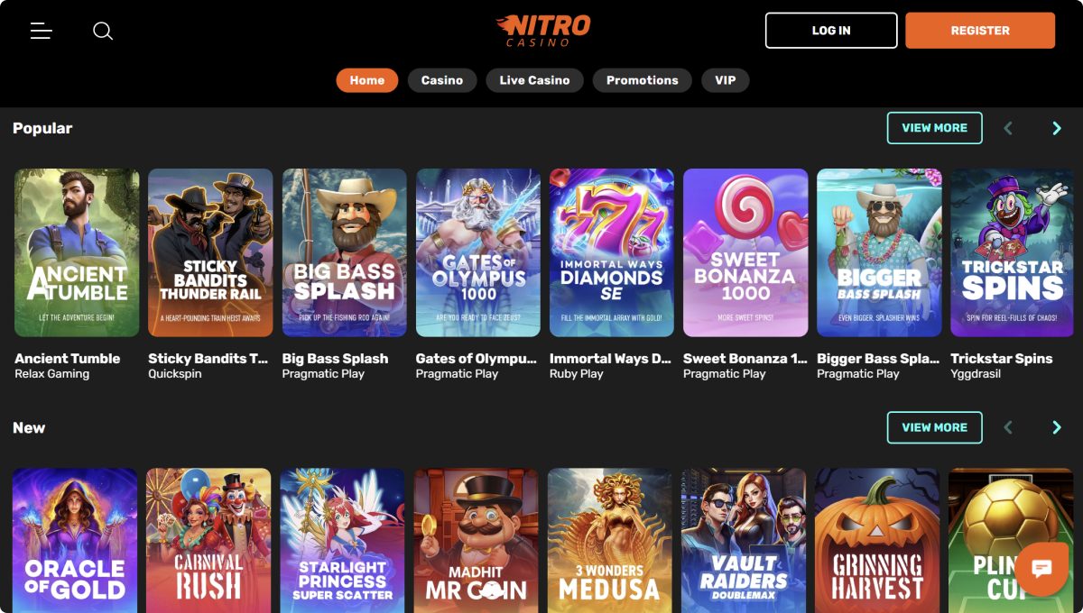This screenshot has height=613, width=1083.
Task: Click the orange Register button
Action: pyautogui.click(x=979, y=31)
